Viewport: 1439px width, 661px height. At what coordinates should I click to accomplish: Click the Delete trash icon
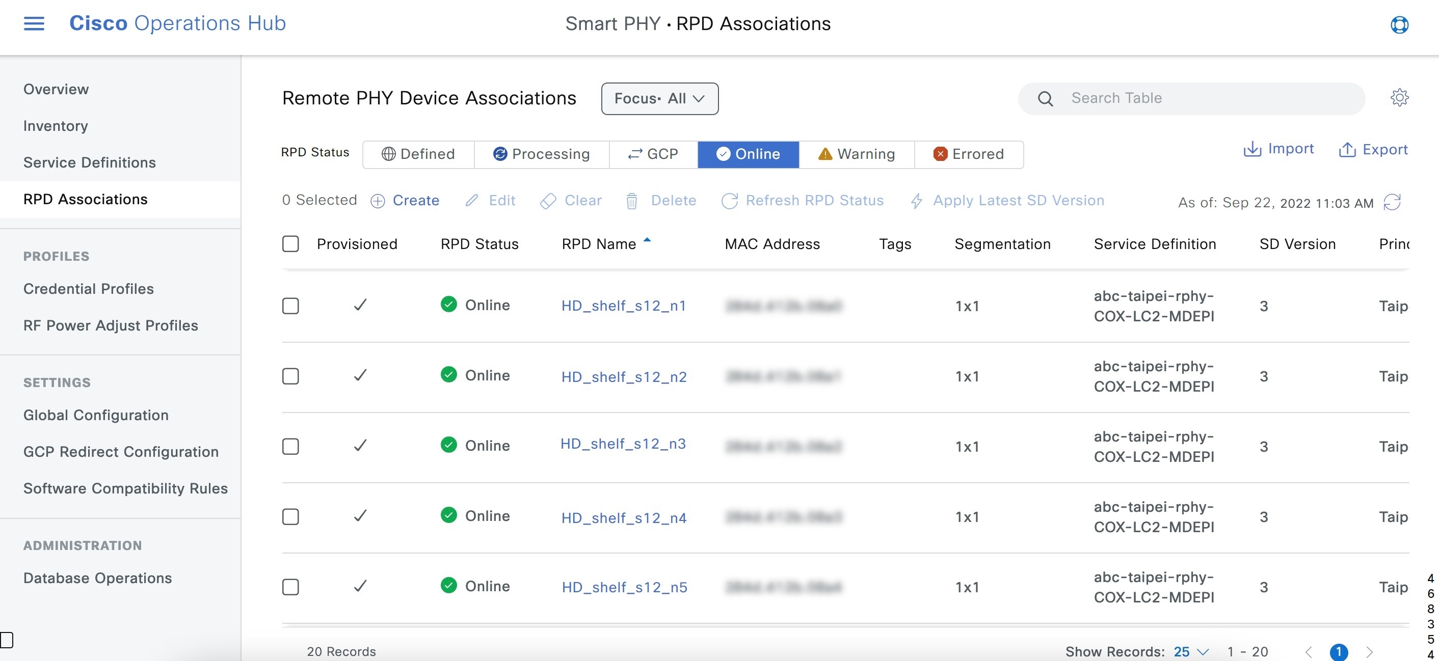click(632, 201)
